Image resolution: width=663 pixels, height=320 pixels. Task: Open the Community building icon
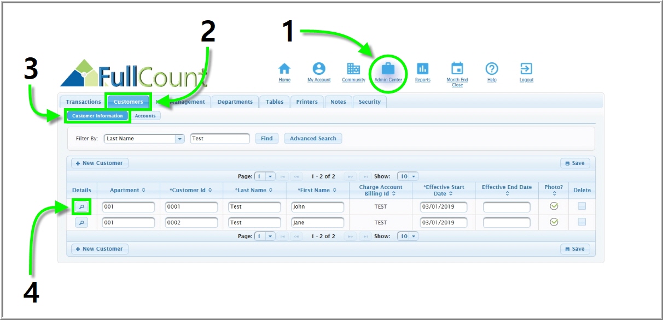[x=353, y=69]
